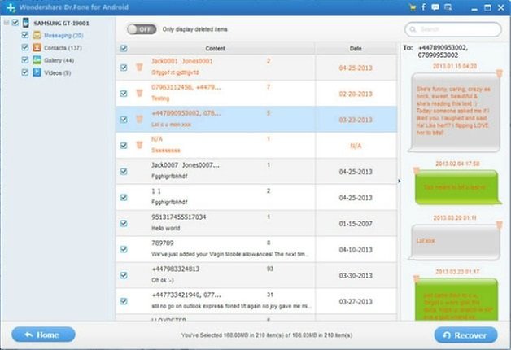Click the Recover button

(465, 335)
